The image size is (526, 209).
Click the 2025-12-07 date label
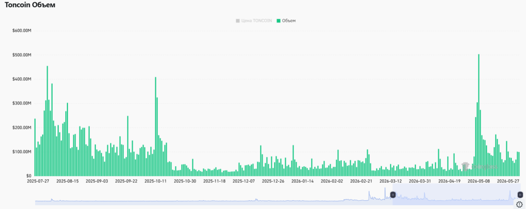point(244,181)
